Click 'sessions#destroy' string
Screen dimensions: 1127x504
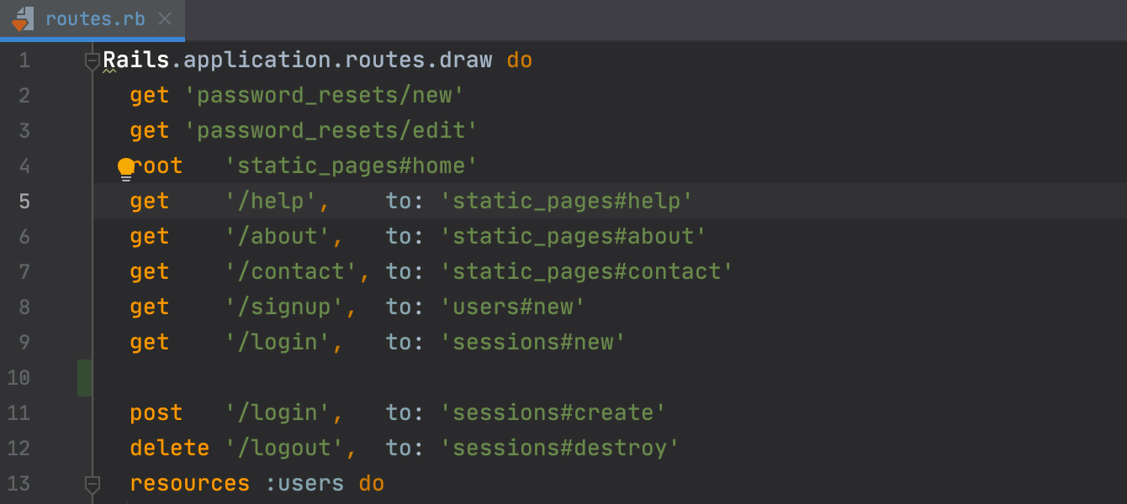tap(560, 449)
